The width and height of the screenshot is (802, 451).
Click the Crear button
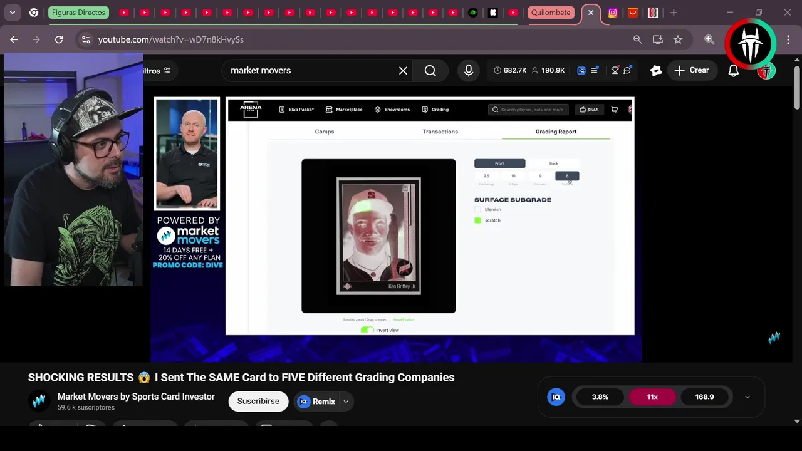click(x=692, y=71)
